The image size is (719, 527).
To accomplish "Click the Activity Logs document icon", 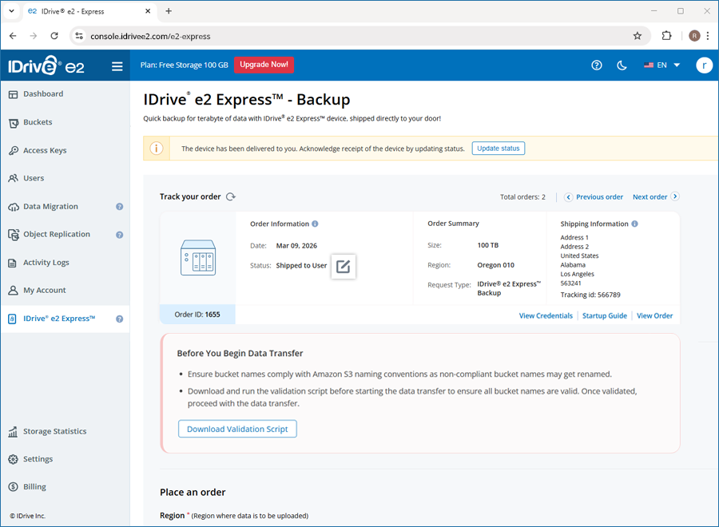I will [13, 263].
